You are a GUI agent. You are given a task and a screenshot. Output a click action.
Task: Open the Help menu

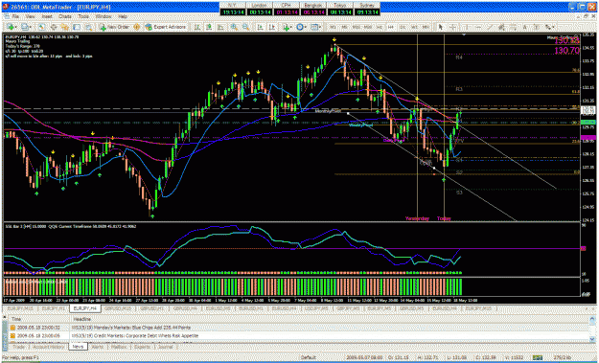pyautogui.click(x=123, y=16)
